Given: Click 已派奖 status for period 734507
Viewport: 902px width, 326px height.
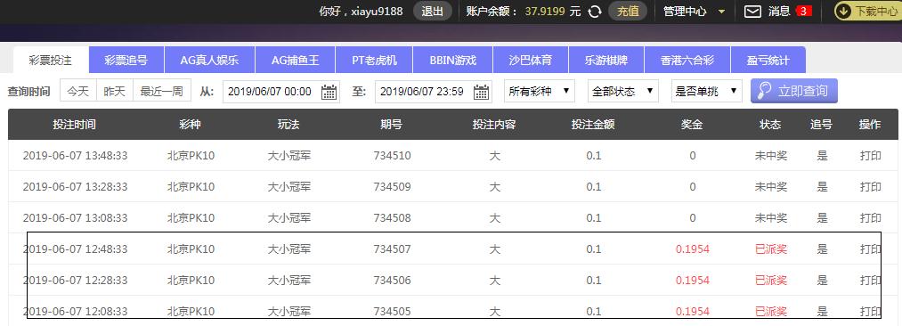Looking at the screenshot, I should coord(771,249).
